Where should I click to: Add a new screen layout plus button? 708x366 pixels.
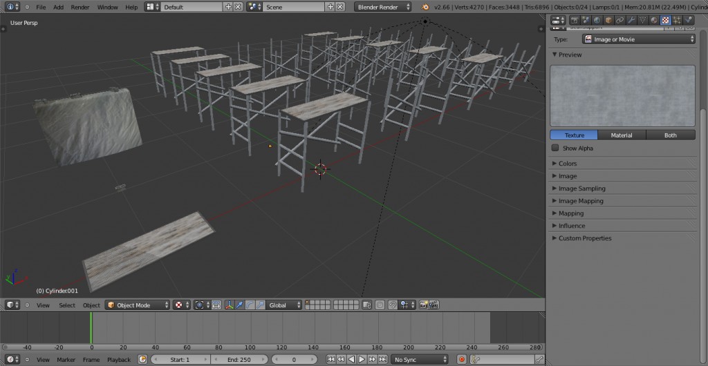[x=228, y=7]
